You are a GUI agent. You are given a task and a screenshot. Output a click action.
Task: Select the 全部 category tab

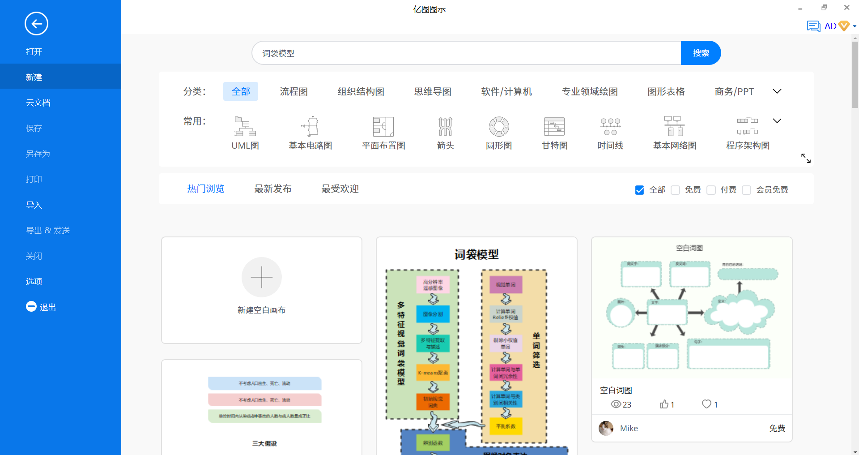[x=241, y=91]
